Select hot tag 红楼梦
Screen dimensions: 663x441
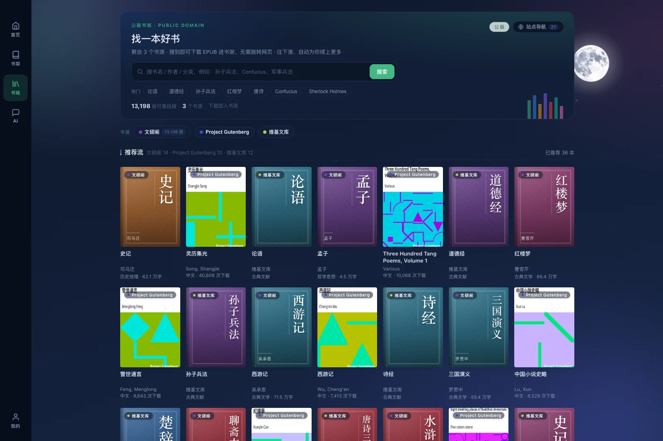point(235,92)
